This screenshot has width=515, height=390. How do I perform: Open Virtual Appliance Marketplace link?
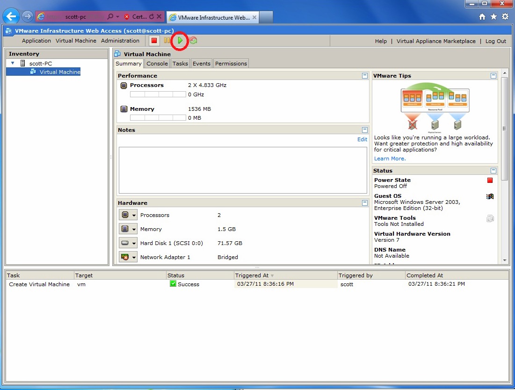pyautogui.click(x=436, y=41)
